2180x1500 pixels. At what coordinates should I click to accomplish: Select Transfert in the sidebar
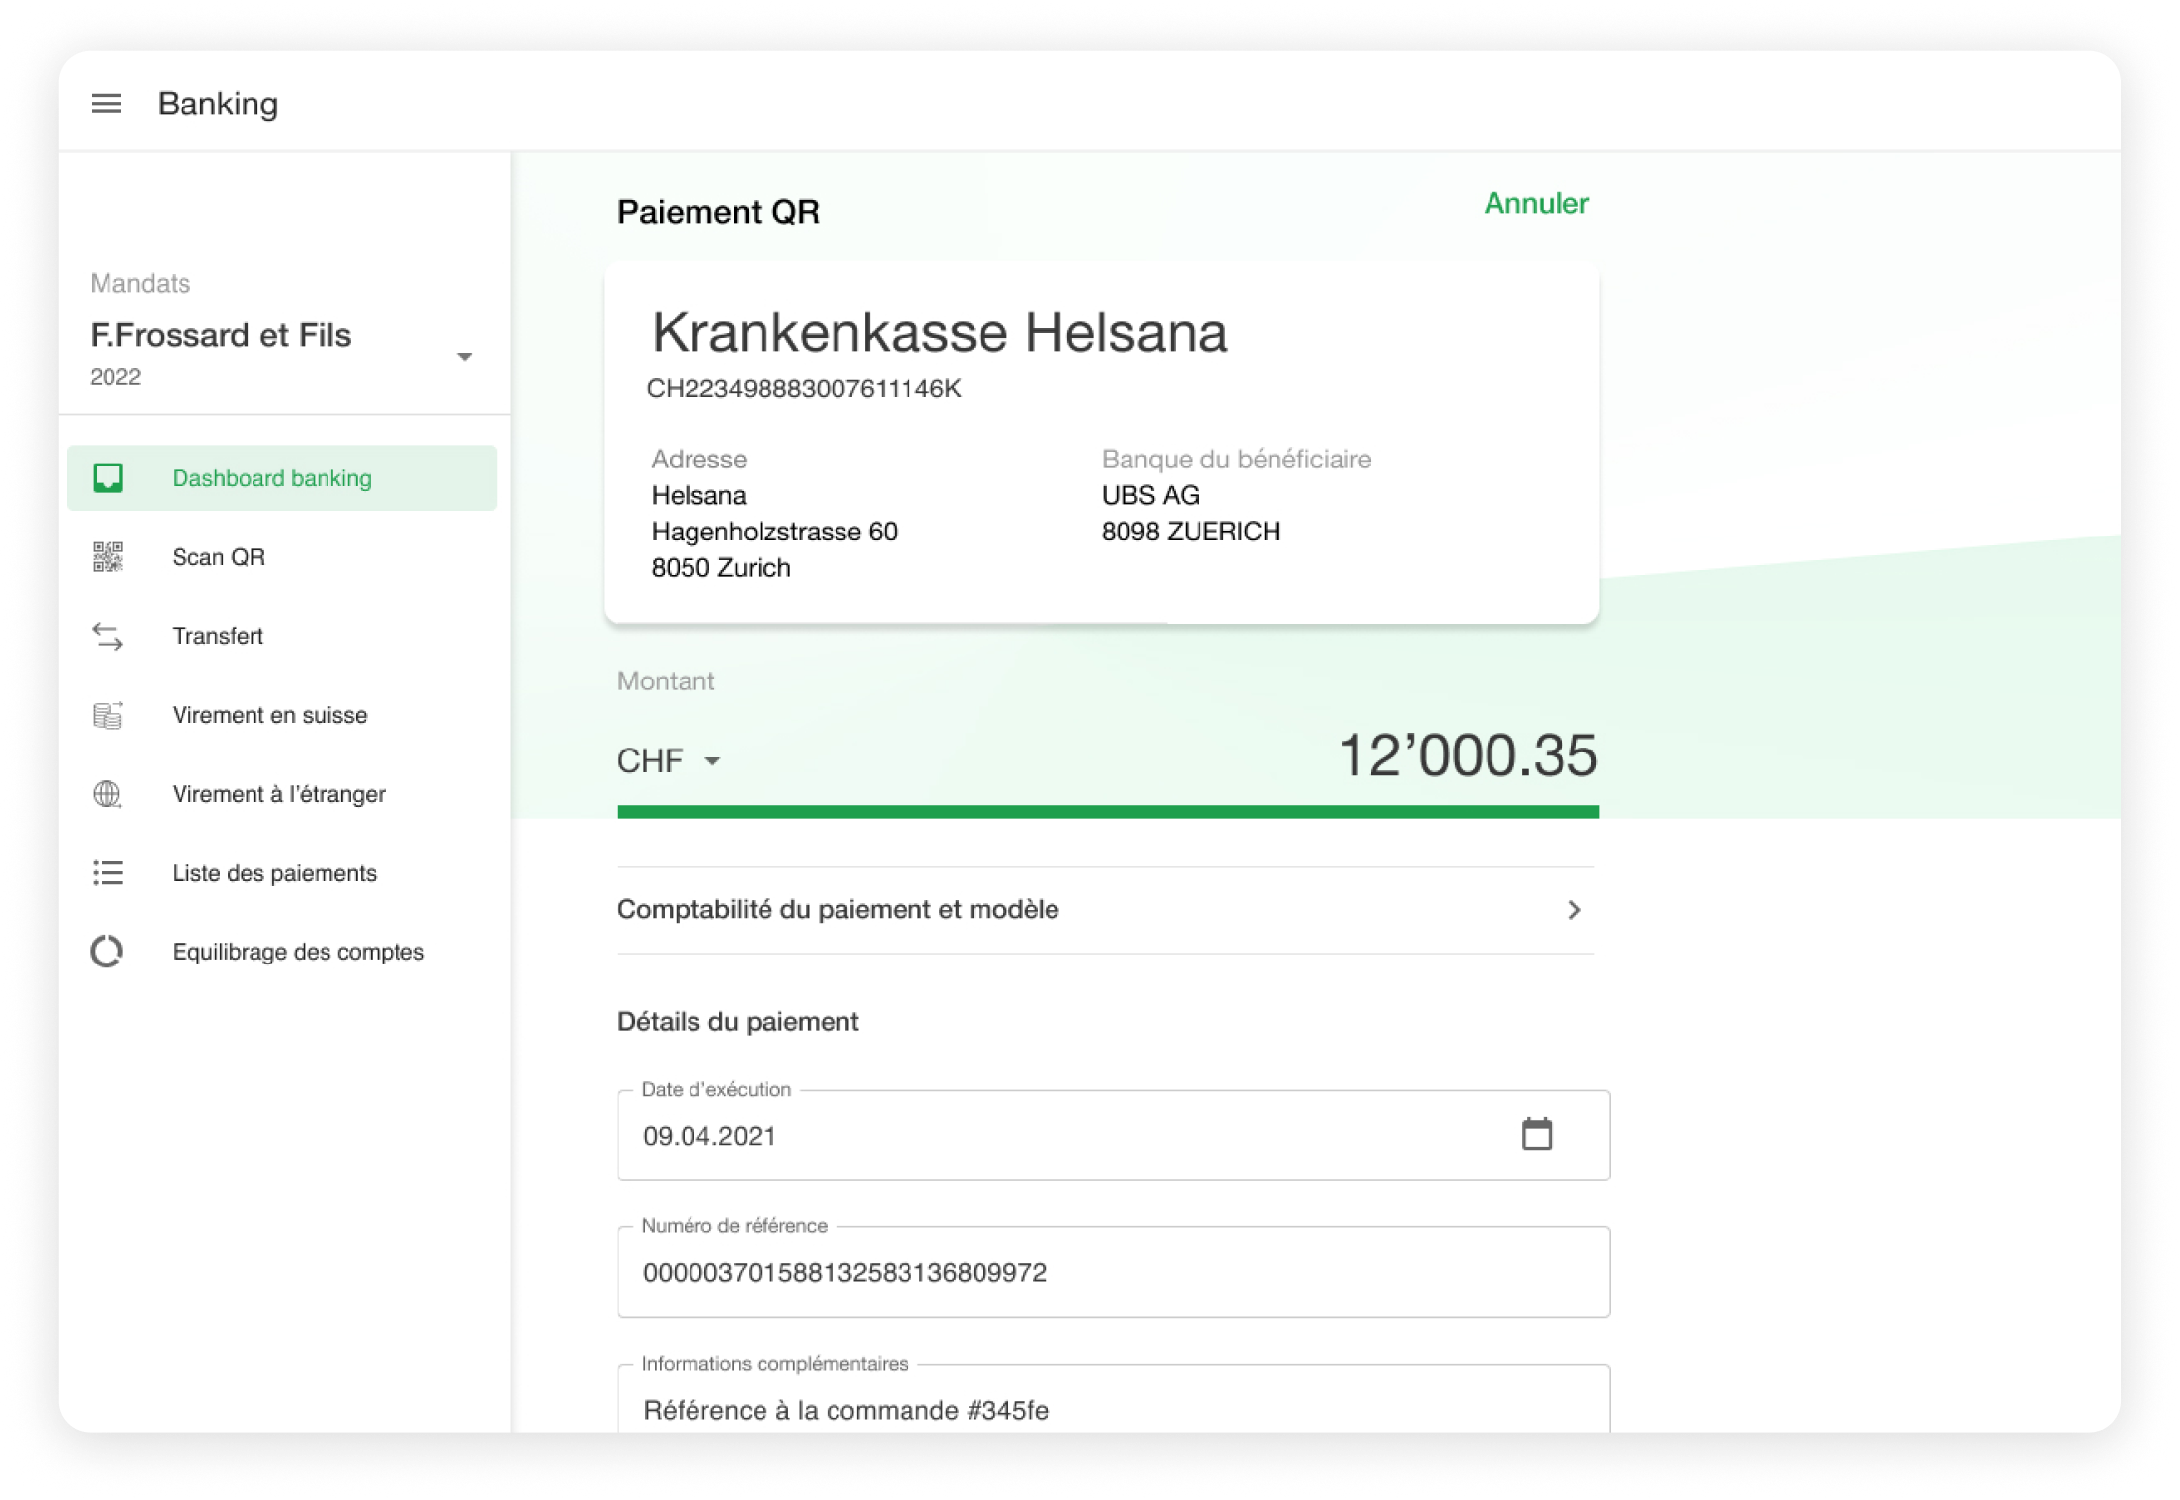282,636
